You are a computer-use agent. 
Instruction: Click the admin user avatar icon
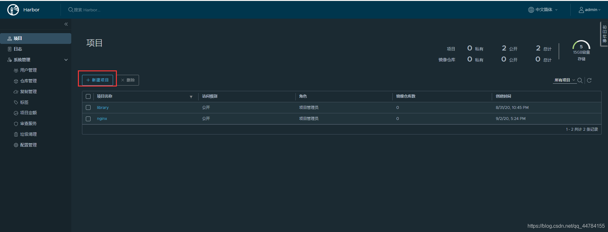point(581,10)
